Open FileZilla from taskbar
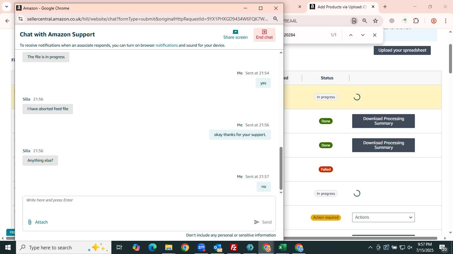The width and height of the screenshot is (453, 254). (234, 247)
